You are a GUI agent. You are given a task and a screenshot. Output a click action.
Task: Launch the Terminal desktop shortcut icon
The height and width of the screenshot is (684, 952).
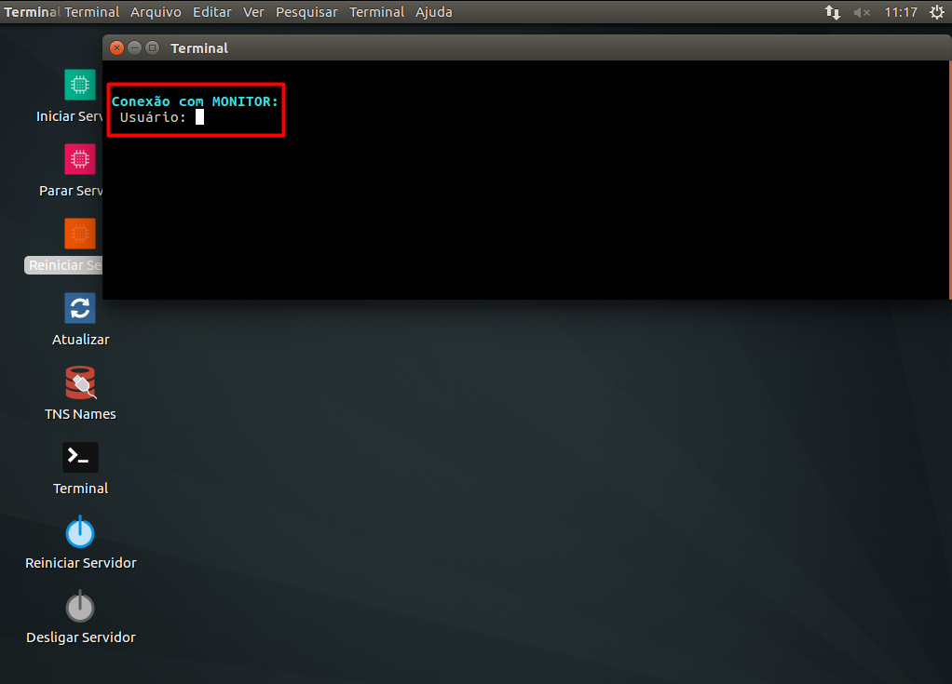(x=80, y=457)
